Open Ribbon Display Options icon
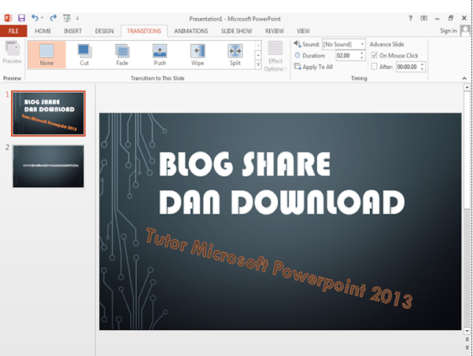 pos(424,18)
